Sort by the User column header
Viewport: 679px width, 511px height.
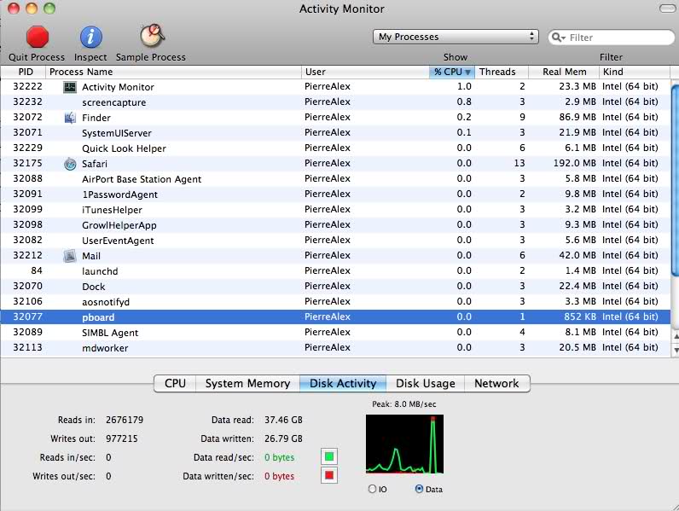click(x=365, y=72)
